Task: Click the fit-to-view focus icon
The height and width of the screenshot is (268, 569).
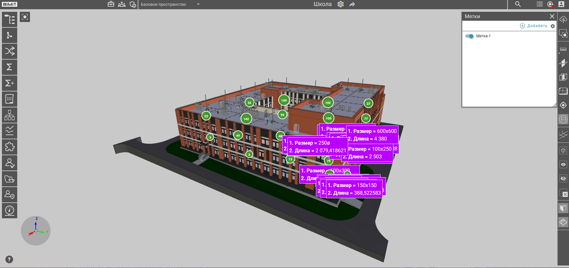Action: (x=25, y=17)
